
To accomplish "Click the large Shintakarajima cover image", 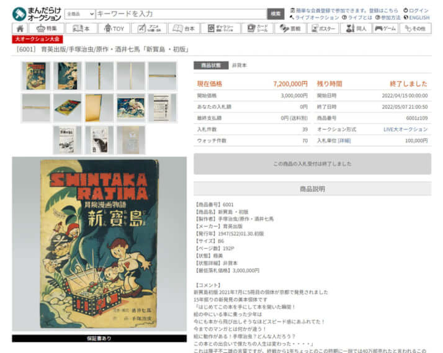I will tap(99, 244).
